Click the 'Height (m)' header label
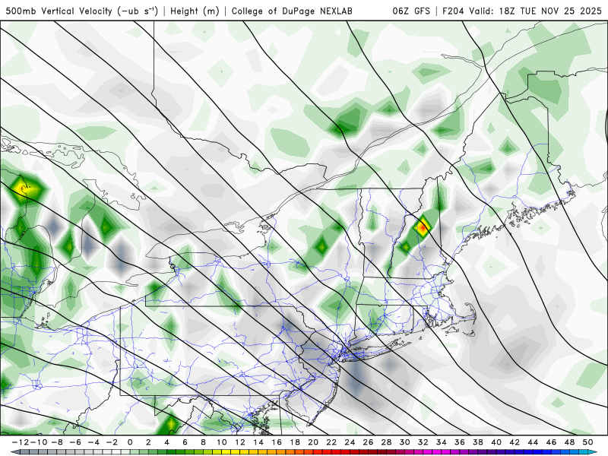608x456 pixels. (195, 11)
